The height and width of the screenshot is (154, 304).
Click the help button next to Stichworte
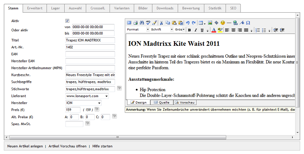(x=119, y=88)
